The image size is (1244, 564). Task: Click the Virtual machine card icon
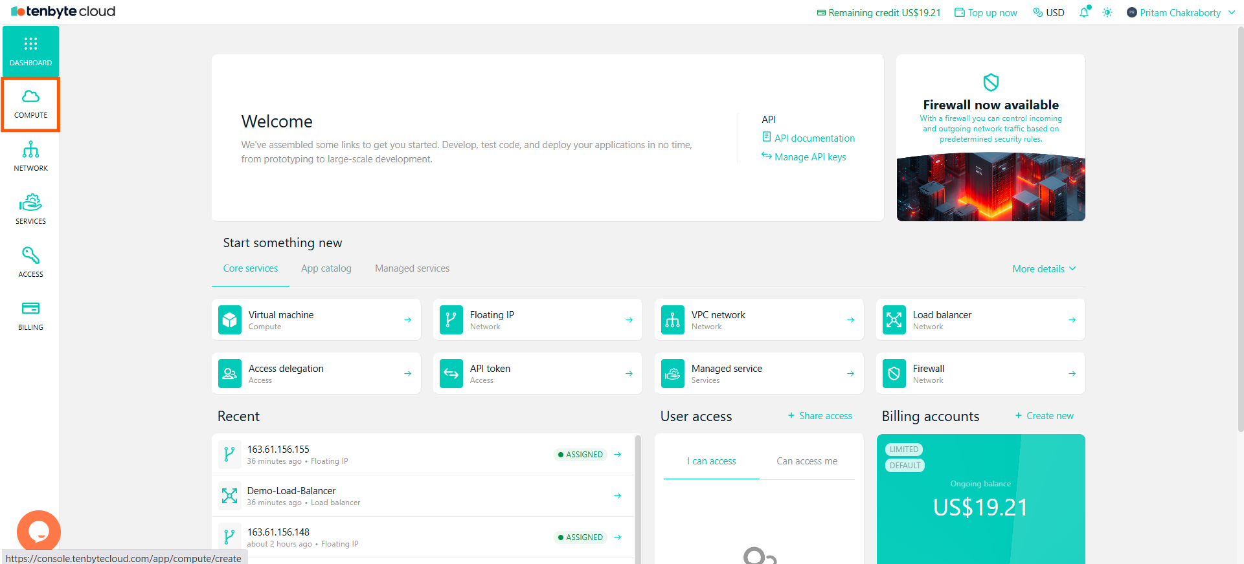(230, 320)
